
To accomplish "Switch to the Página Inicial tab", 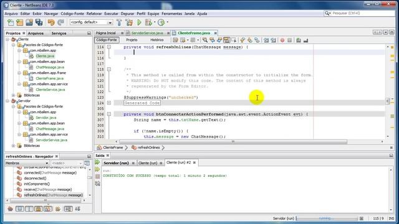I will click(105, 33).
